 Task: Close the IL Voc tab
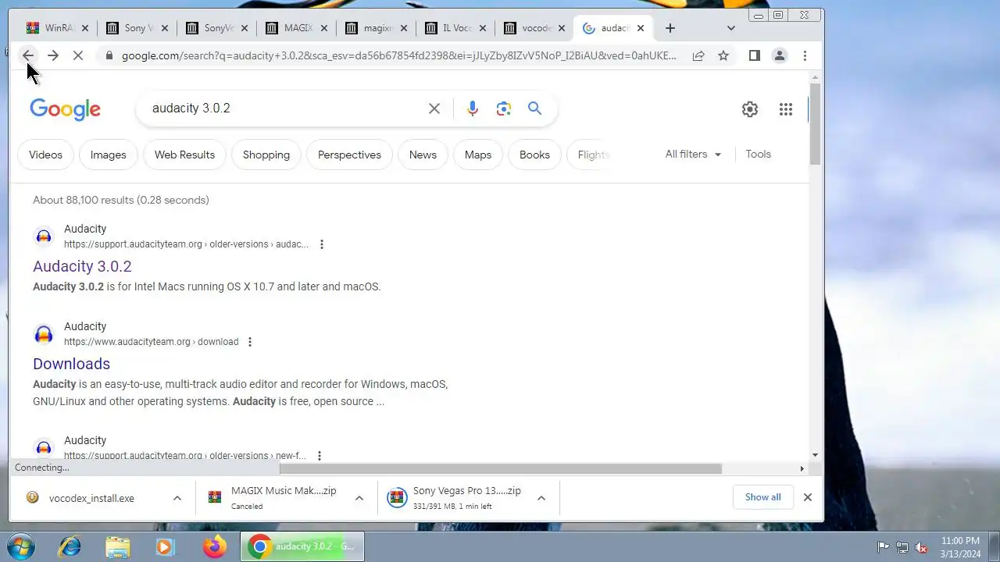483,28
